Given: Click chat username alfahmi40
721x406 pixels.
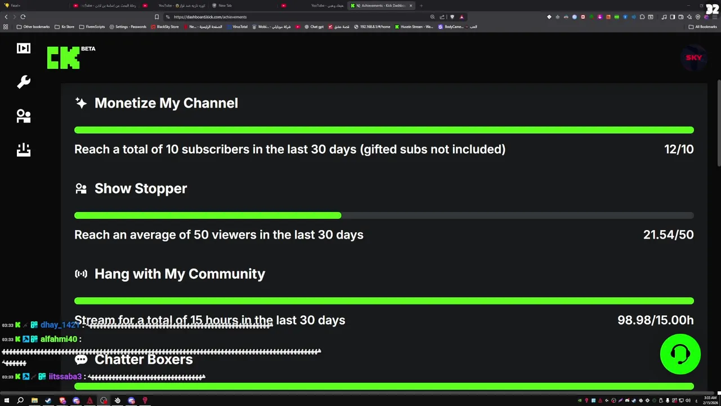Looking at the screenshot, I should [x=59, y=339].
